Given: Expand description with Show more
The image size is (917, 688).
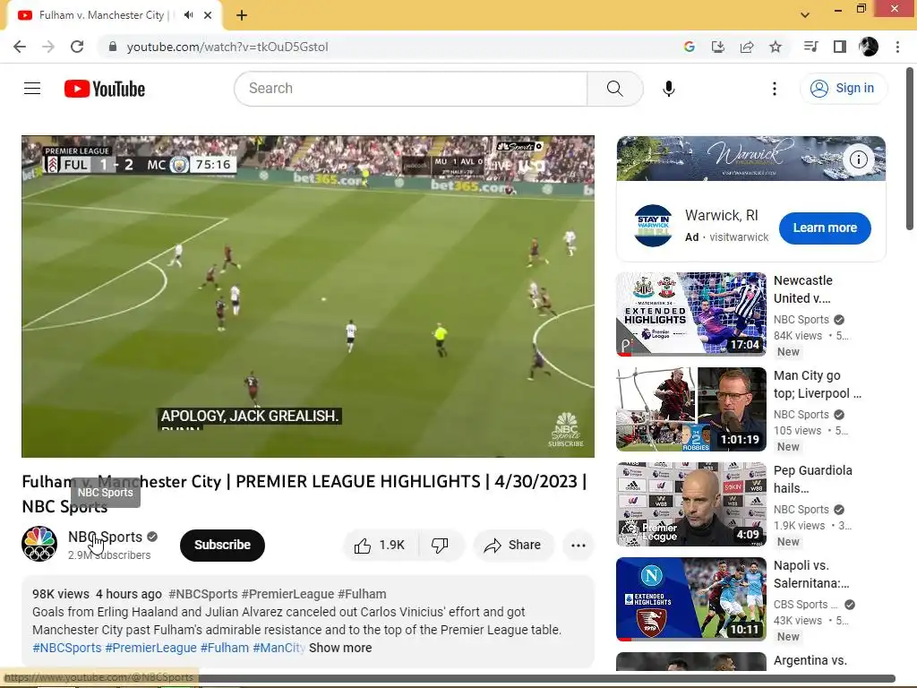Looking at the screenshot, I should tap(340, 649).
